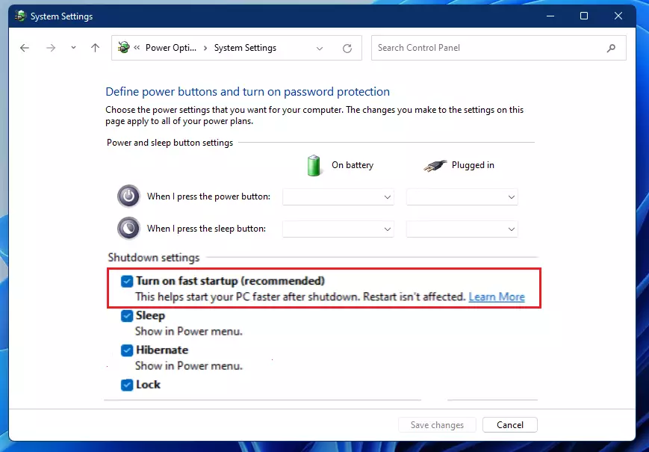Click the search magnifier icon
649x452 pixels.
pos(611,48)
